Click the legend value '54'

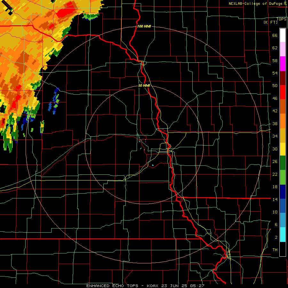pyautogui.click(x=275, y=73)
